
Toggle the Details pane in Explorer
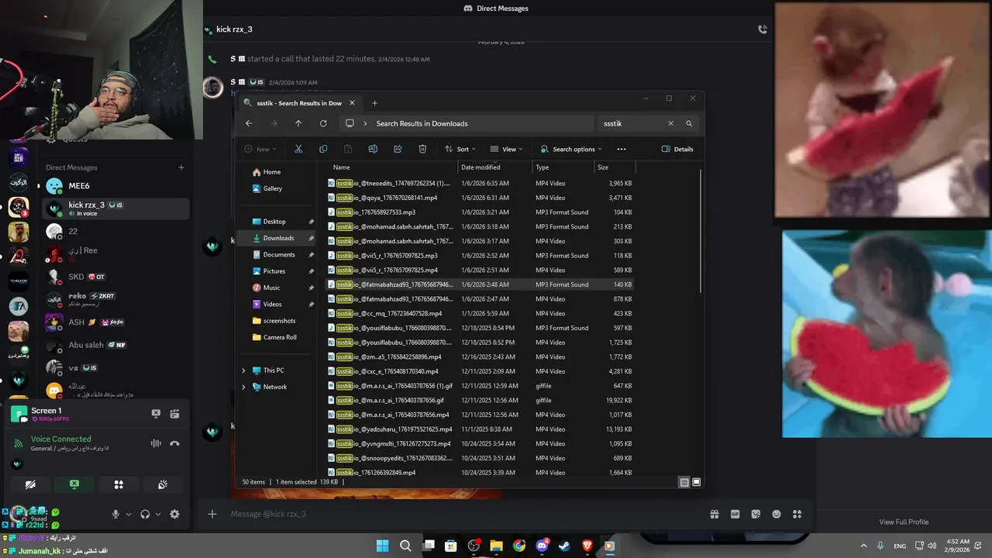(x=677, y=149)
